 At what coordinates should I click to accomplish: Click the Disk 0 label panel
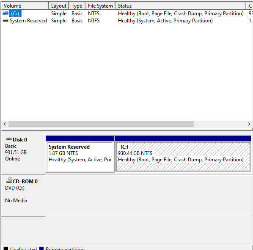(23, 154)
